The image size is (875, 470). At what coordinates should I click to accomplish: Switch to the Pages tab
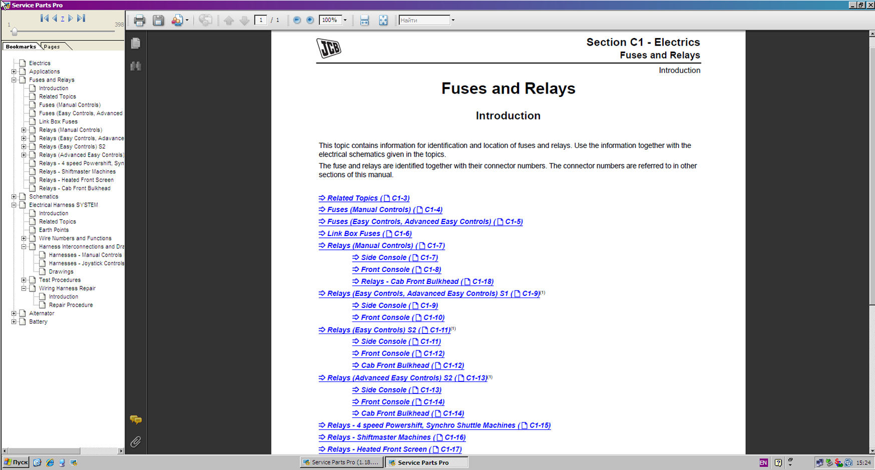52,46
